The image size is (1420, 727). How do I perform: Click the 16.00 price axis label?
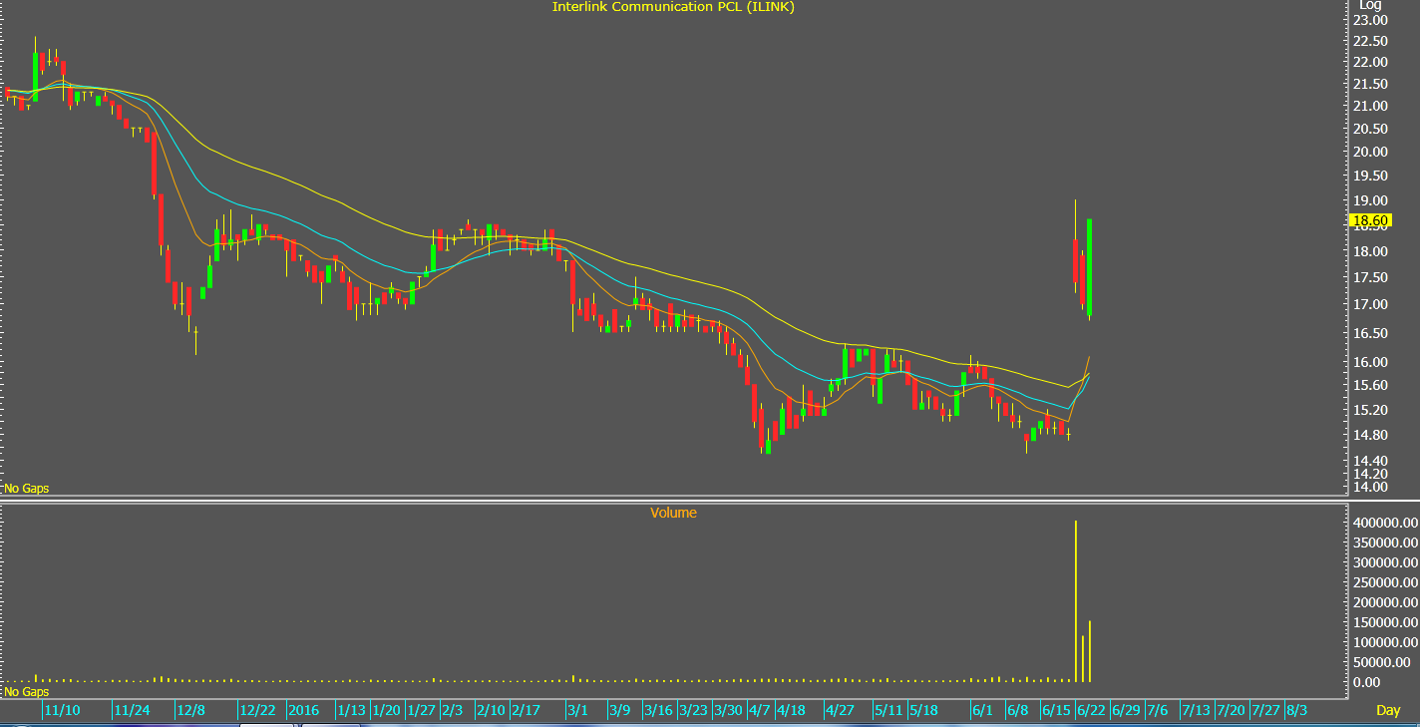point(1370,362)
